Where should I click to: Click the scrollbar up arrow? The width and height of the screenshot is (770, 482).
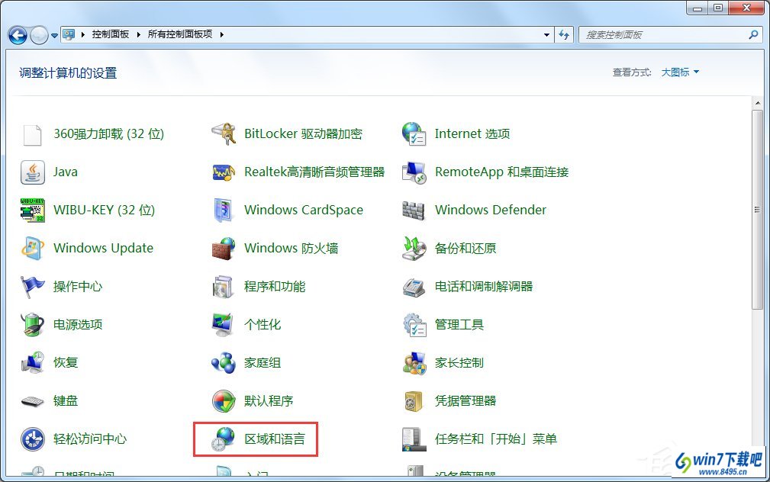tap(757, 103)
